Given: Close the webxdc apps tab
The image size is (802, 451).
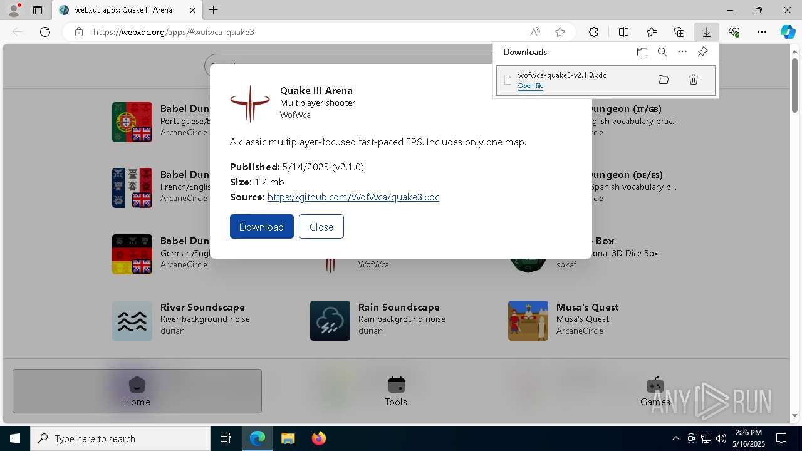Looking at the screenshot, I should click(x=192, y=10).
